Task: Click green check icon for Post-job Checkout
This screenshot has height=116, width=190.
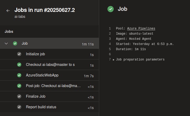Action: pyautogui.click(x=19, y=86)
